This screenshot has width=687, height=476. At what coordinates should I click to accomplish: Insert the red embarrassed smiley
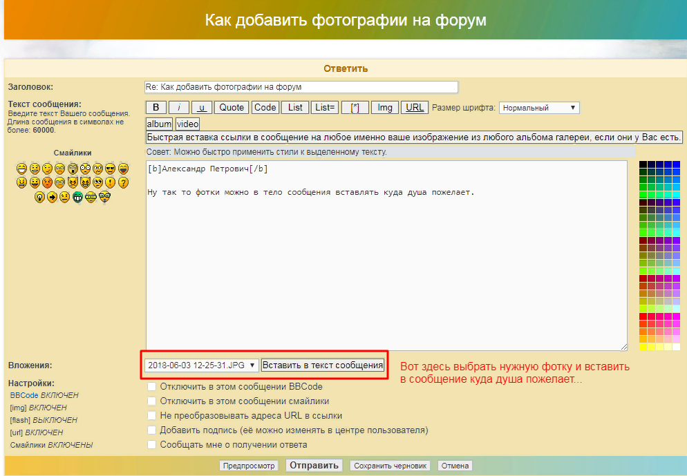tap(47, 182)
